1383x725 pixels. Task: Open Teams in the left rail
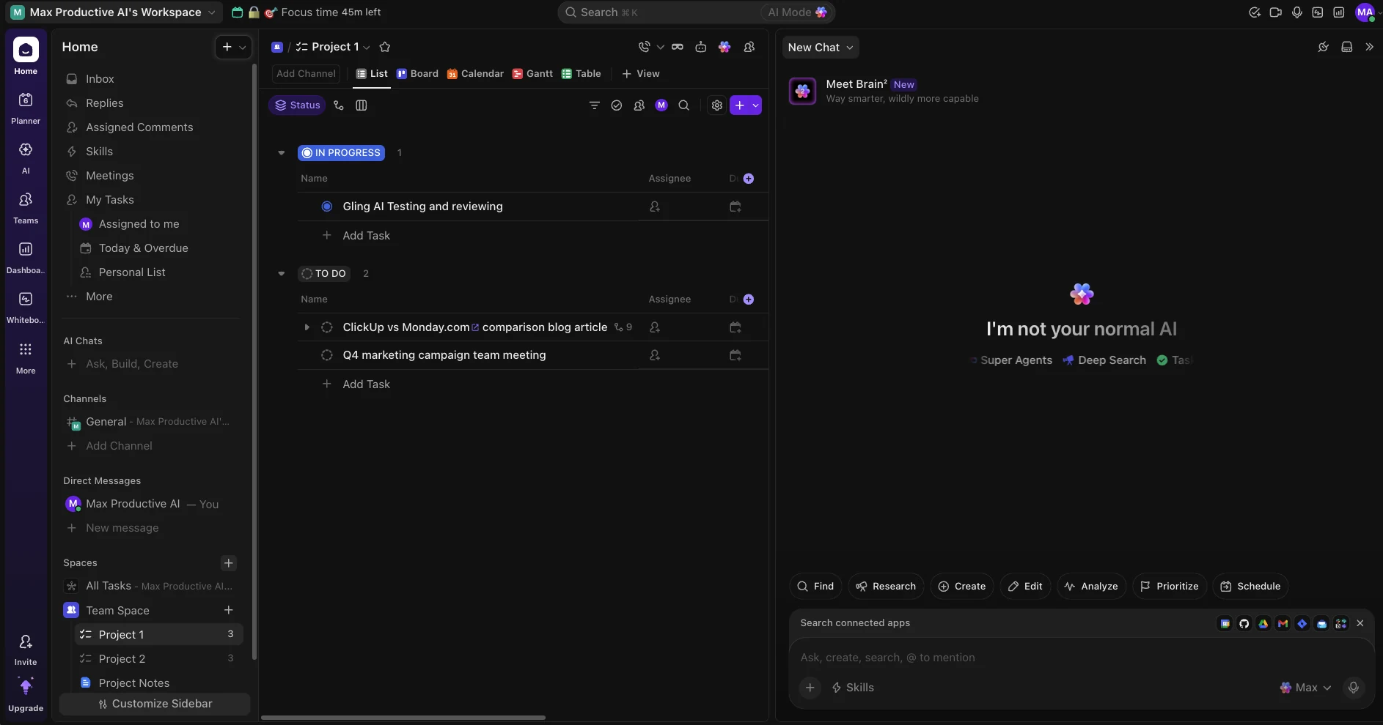click(26, 207)
